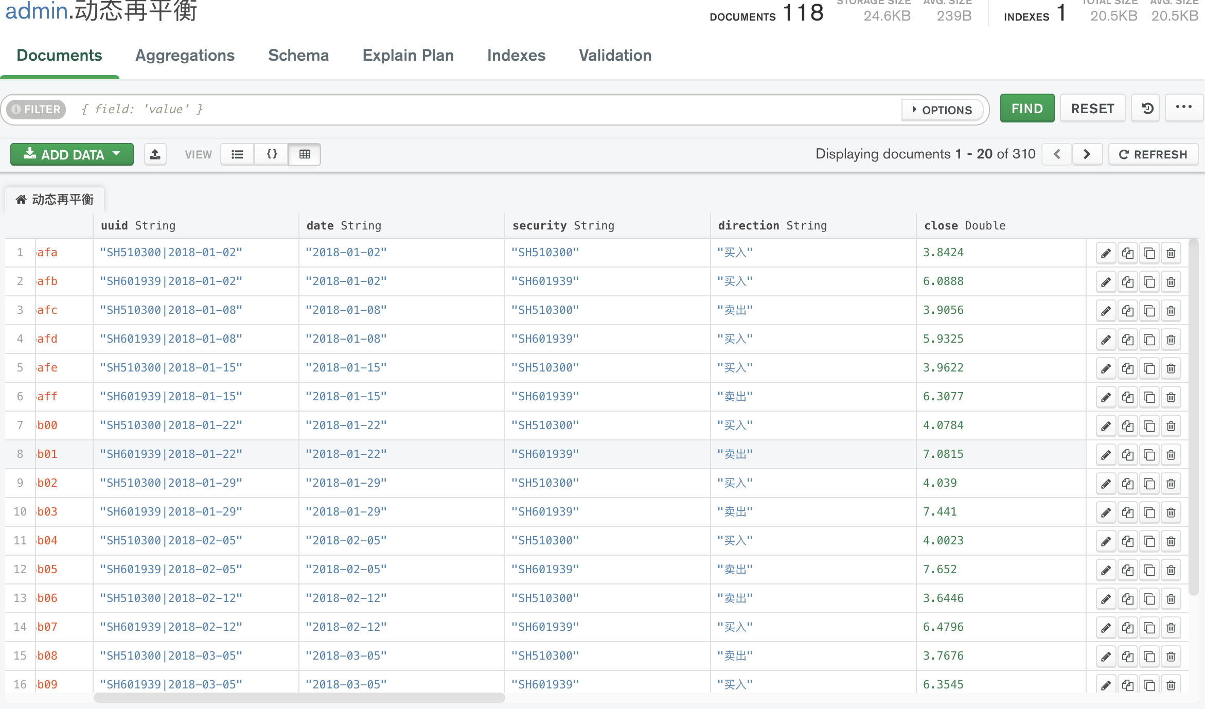1205x709 pixels.
Task: Click the horizontal table scrollbar
Action: 299,698
